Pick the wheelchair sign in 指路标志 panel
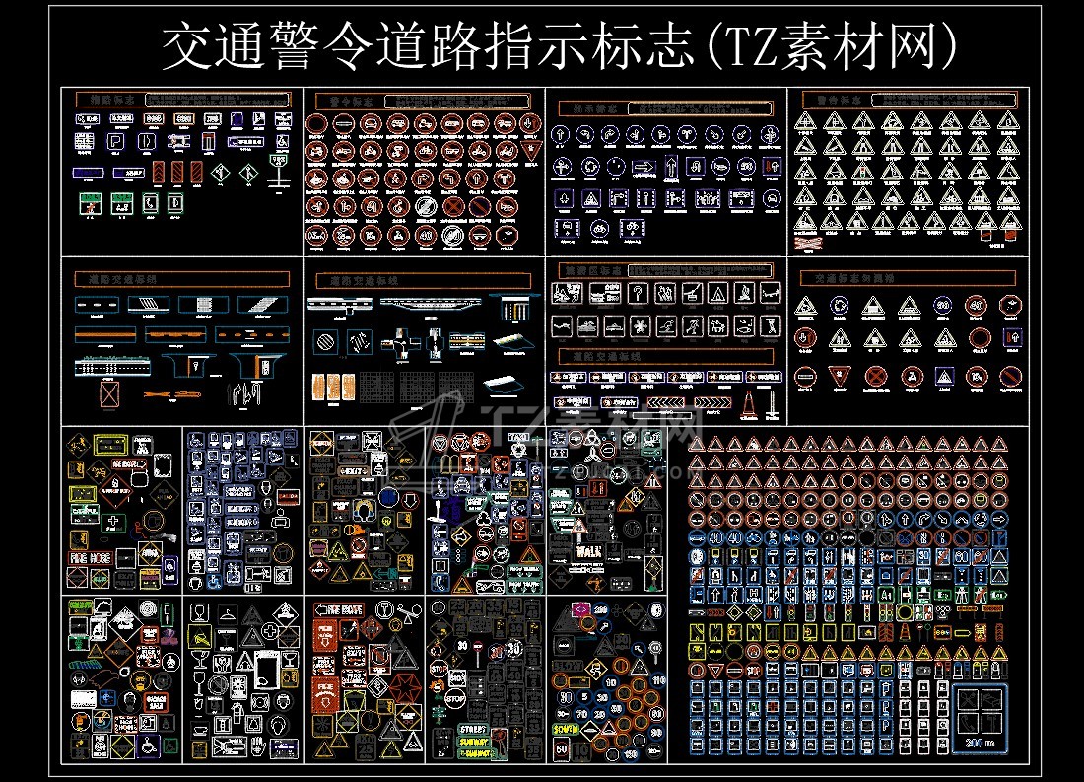This screenshot has width=1084, height=782. click(x=282, y=141)
